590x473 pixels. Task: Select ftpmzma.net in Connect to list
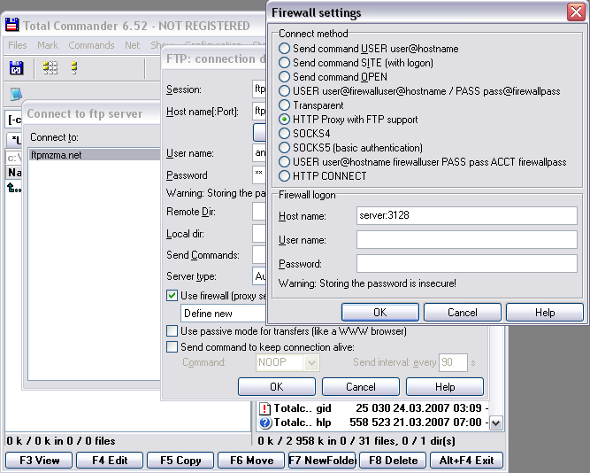tap(95, 155)
